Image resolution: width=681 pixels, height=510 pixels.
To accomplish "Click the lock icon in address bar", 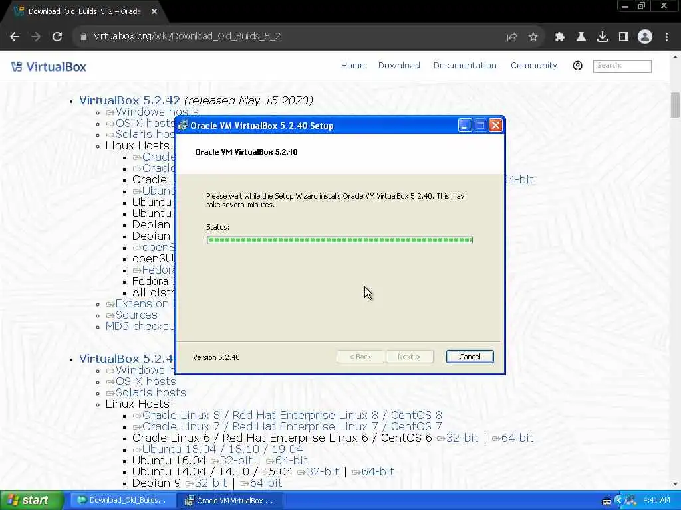I will pos(83,37).
